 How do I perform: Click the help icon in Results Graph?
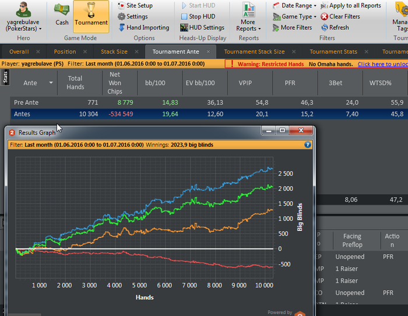point(308,145)
